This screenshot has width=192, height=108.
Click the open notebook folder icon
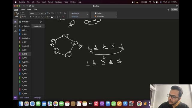click(30, 6)
